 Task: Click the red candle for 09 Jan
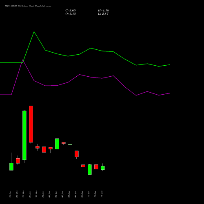(x=83, y=166)
